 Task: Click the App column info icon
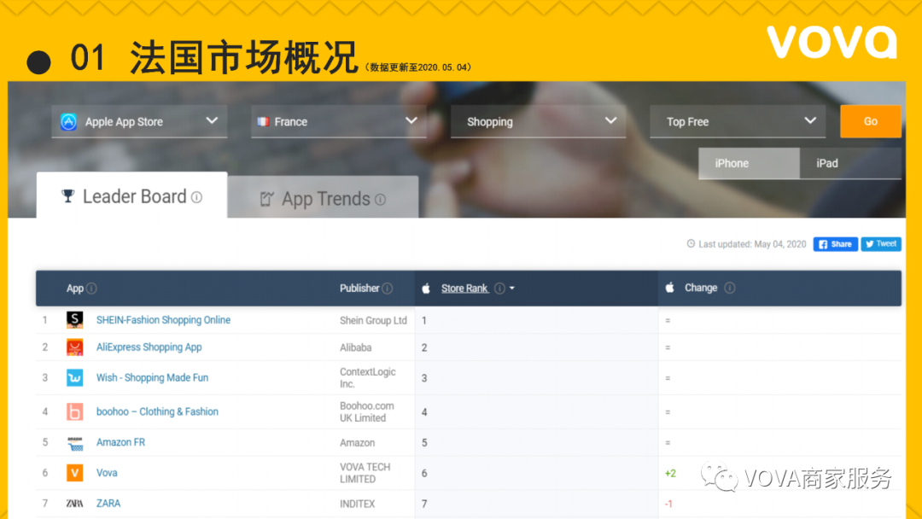click(x=91, y=288)
